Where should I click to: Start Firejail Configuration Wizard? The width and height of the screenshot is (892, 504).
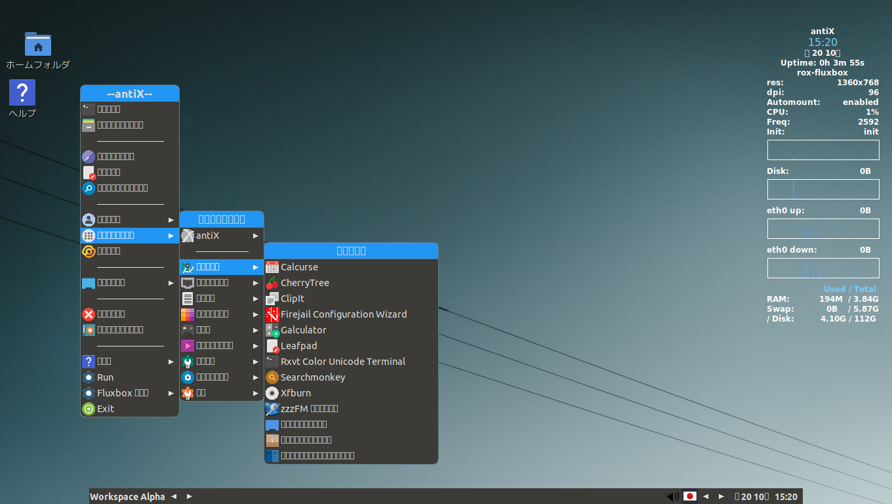[351, 314]
